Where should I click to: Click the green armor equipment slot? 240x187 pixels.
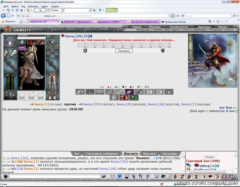[10, 81]
